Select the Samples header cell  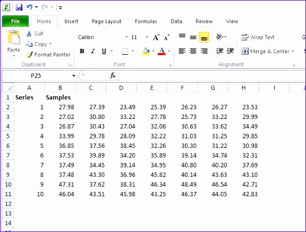point(60,97)
